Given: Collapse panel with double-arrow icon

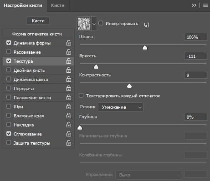Looking at the screenshot, I should (x=194, y=5).
